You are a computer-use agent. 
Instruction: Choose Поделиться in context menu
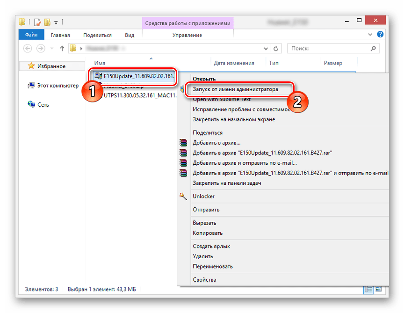click(208, 132)
